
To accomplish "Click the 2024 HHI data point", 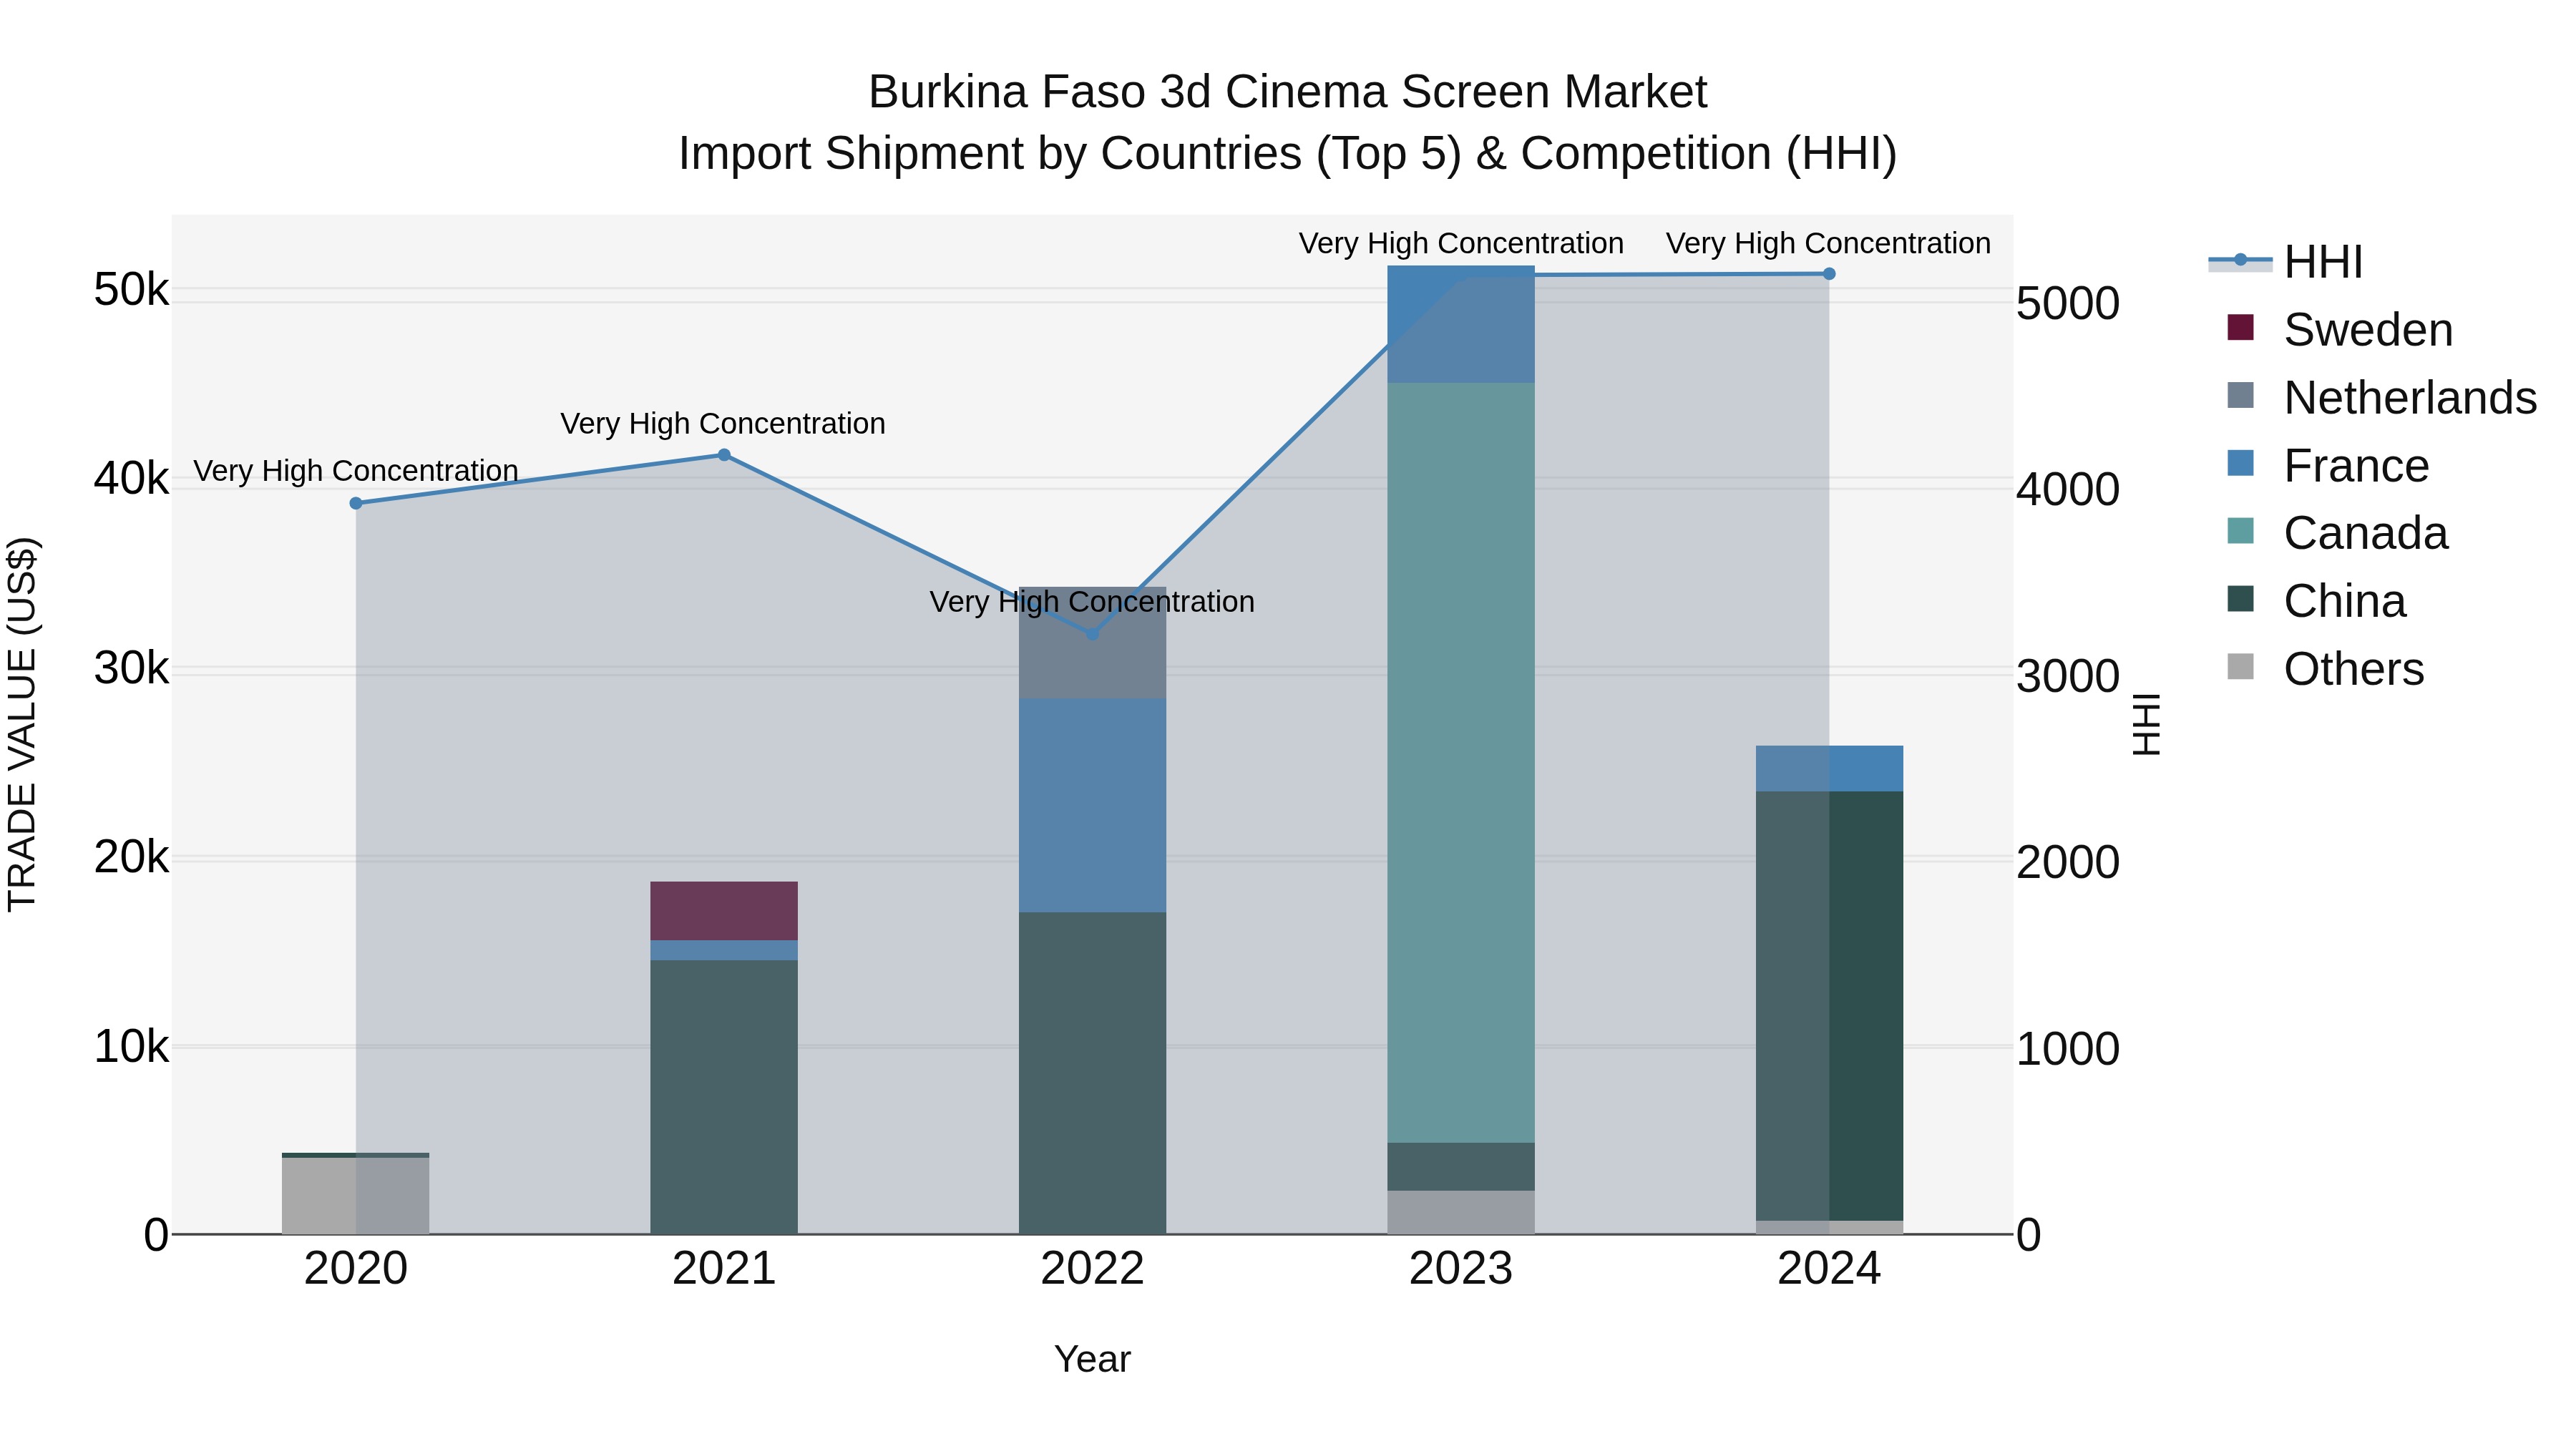I will point(1829,274).
